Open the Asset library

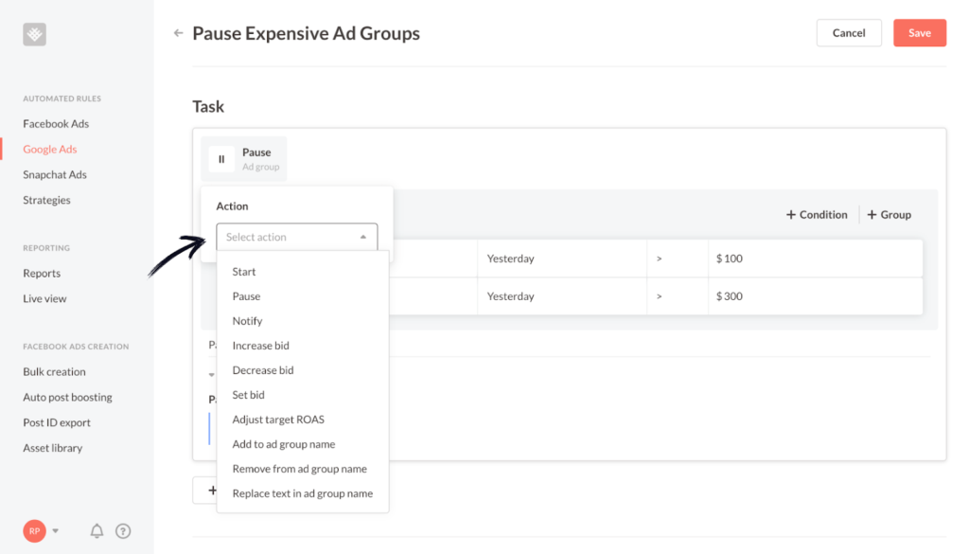tap(53, 448)
